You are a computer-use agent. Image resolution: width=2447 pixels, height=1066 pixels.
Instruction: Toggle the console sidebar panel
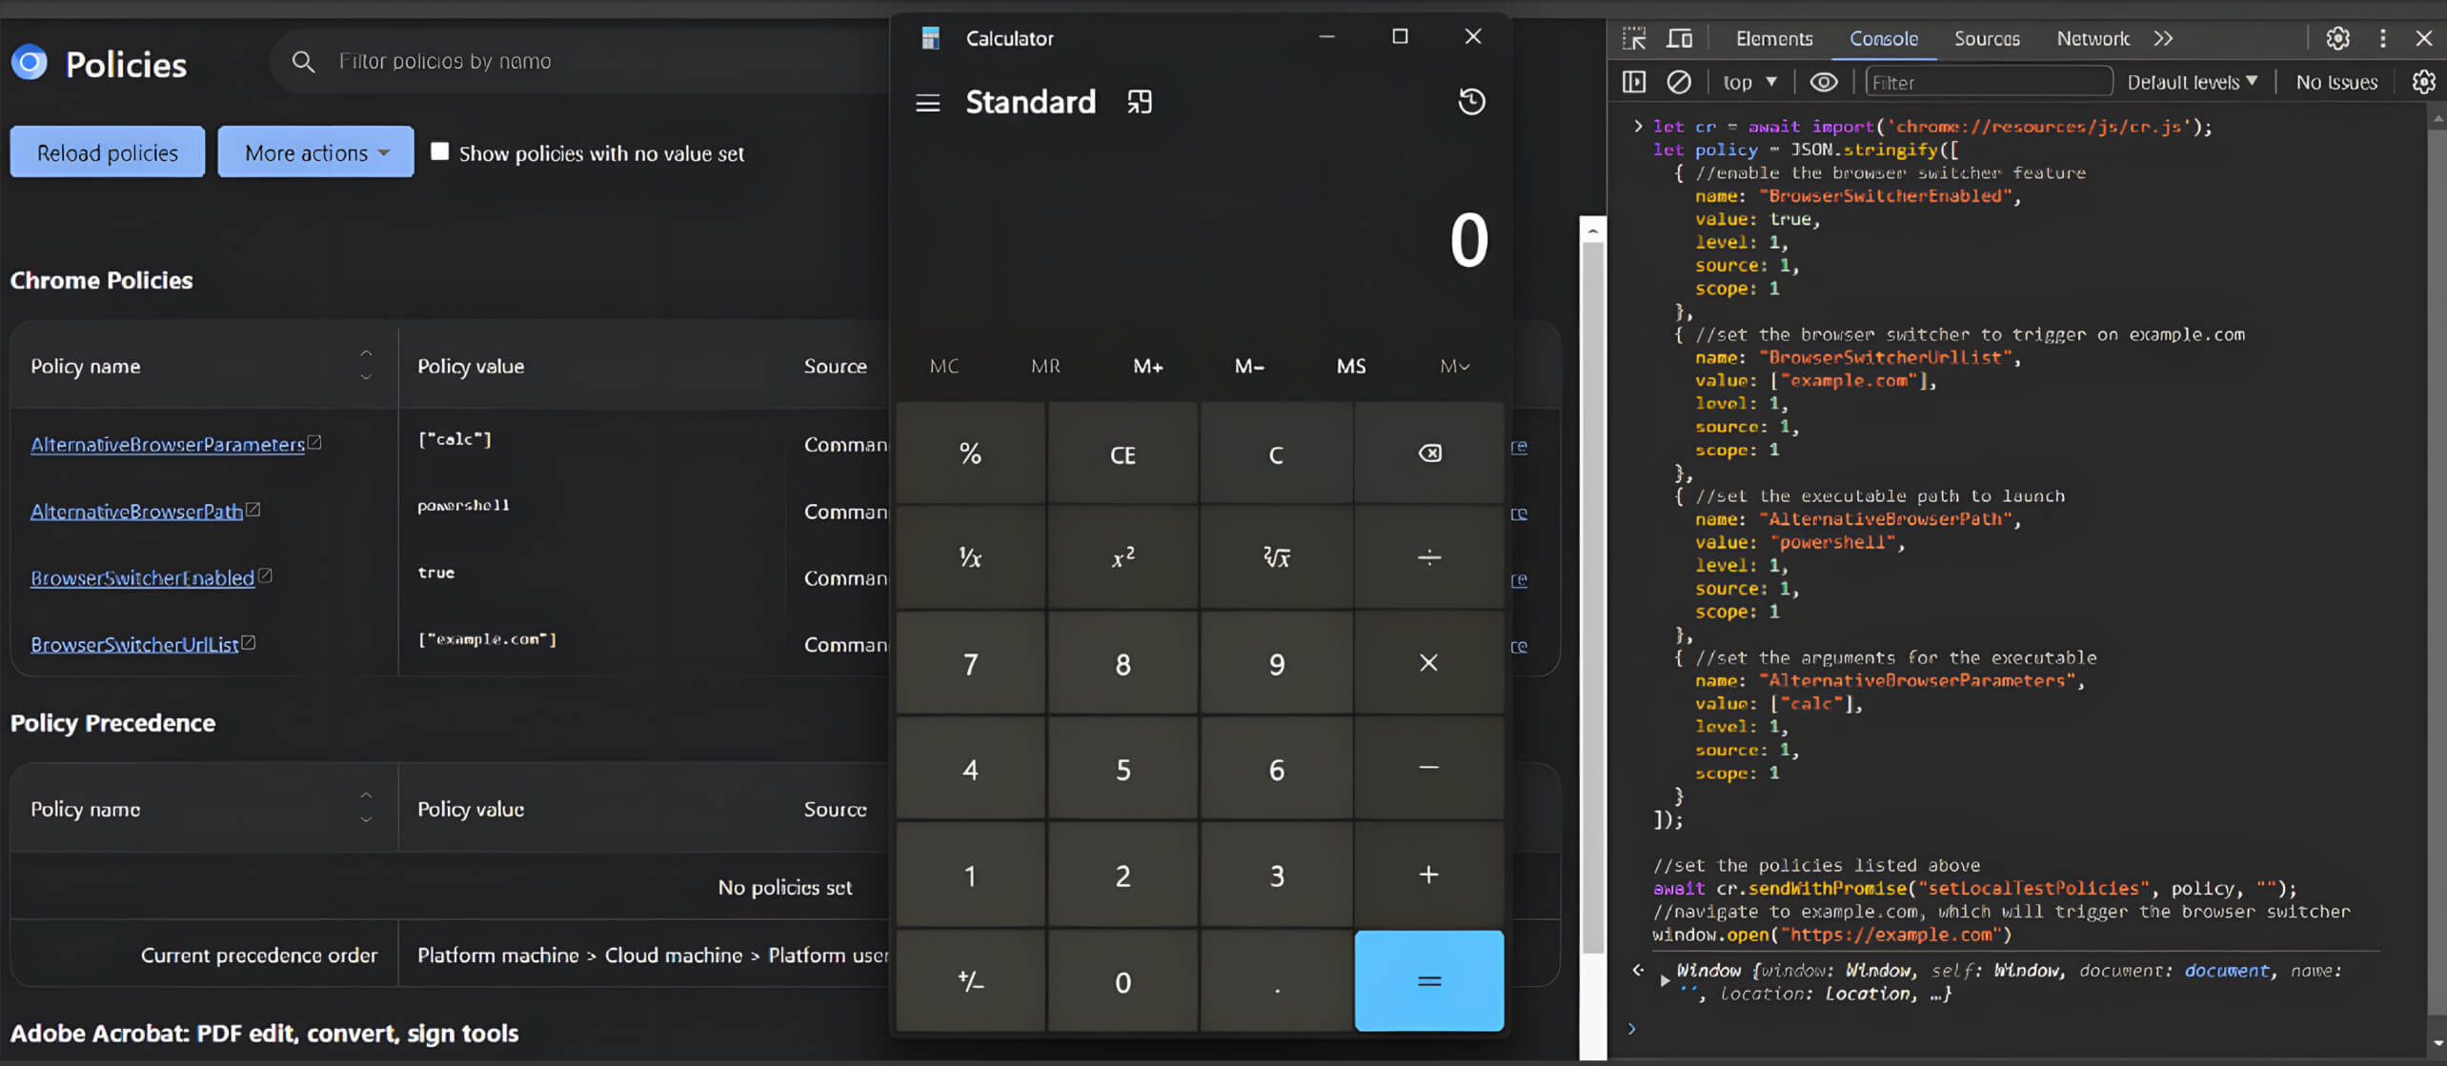point(1633,81)
